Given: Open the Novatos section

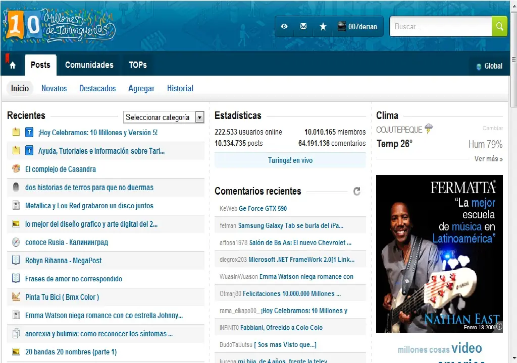Looking at the screenshot, I should click(x=54, y=88).
